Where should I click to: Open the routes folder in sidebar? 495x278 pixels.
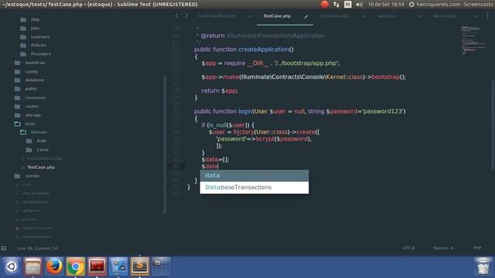click(x=32, y=107)
